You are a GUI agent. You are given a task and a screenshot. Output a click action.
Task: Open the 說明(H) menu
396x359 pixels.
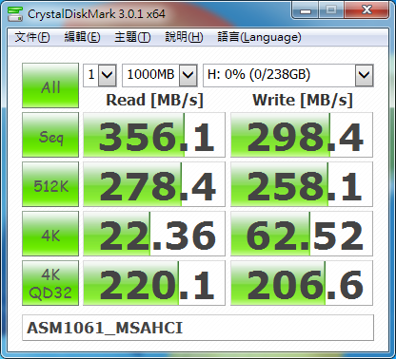click(184, 37)
